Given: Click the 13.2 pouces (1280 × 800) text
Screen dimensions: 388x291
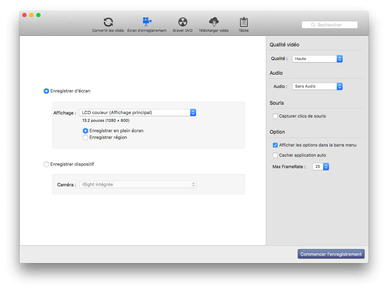Looking at the screenshot, I should tap(106, 120).
